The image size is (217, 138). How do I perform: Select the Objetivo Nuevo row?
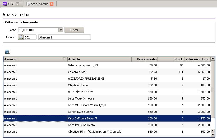(107, 85)
